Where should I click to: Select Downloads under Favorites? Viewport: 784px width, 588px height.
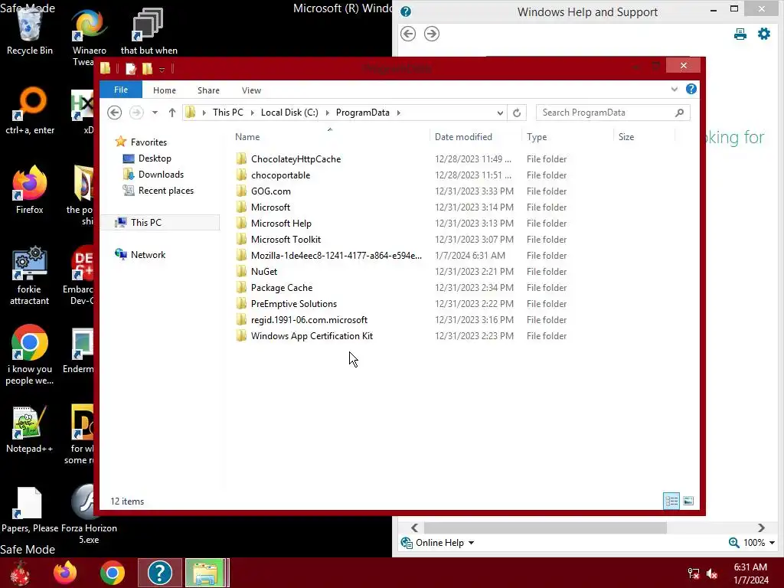161,175
